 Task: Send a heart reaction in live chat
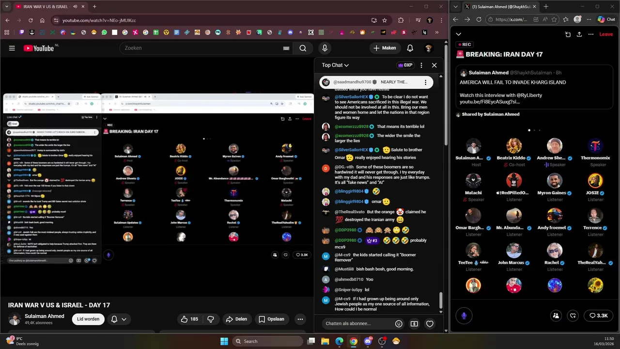pos(430,324)
